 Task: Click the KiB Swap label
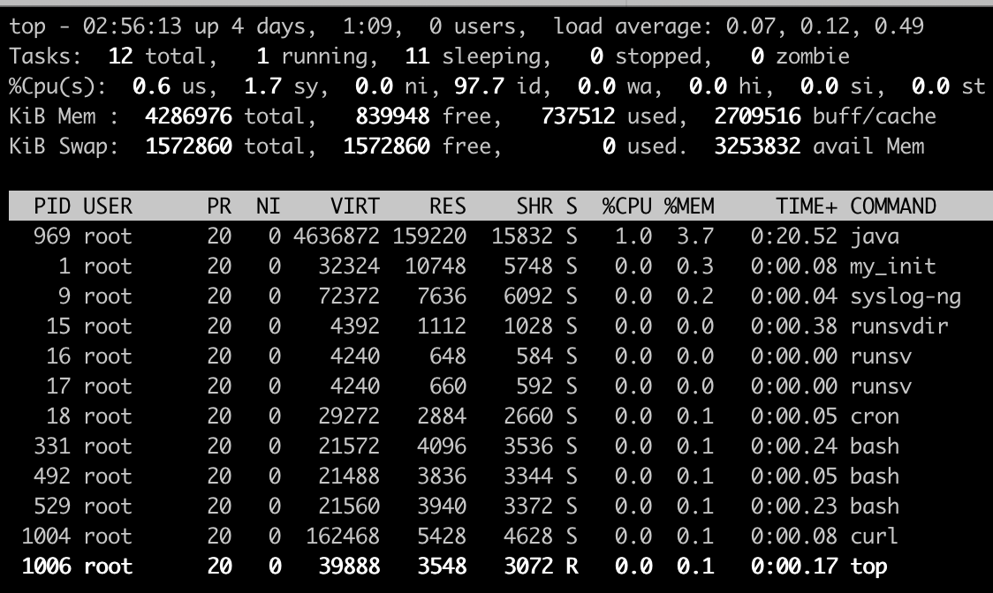[x=64, y=146]
